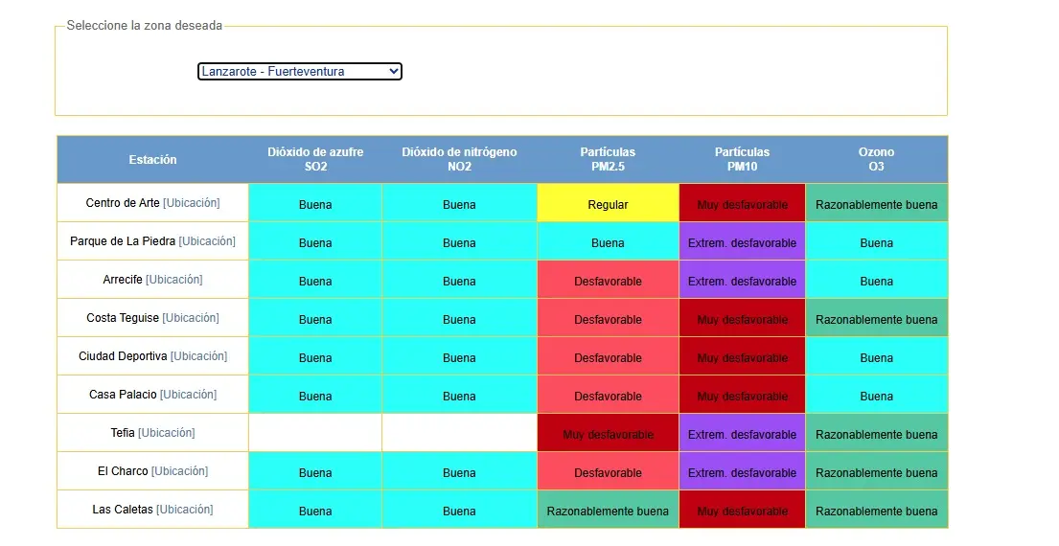Open the Ubicación link for Centro de Arte
The height and width of the screenshot is (546, 1059).
[192, 203]
